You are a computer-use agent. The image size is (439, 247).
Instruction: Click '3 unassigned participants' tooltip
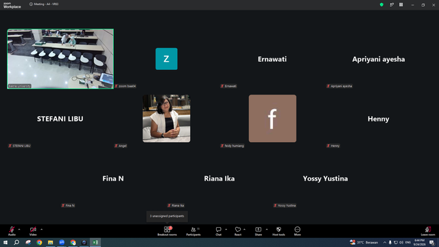coord(167,216)
